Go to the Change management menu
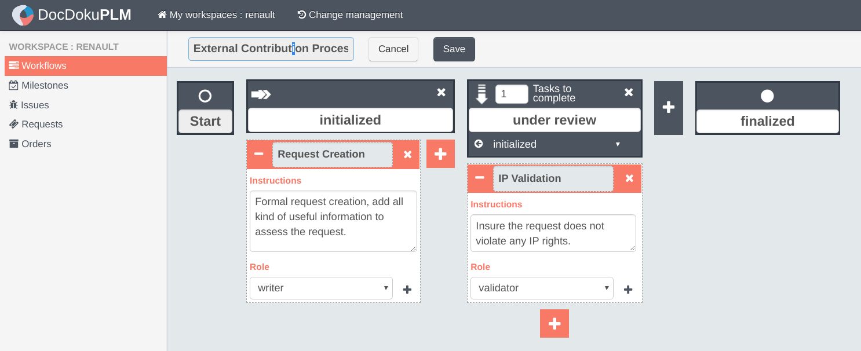The image size is (861, 351). [x=350, y=15]
